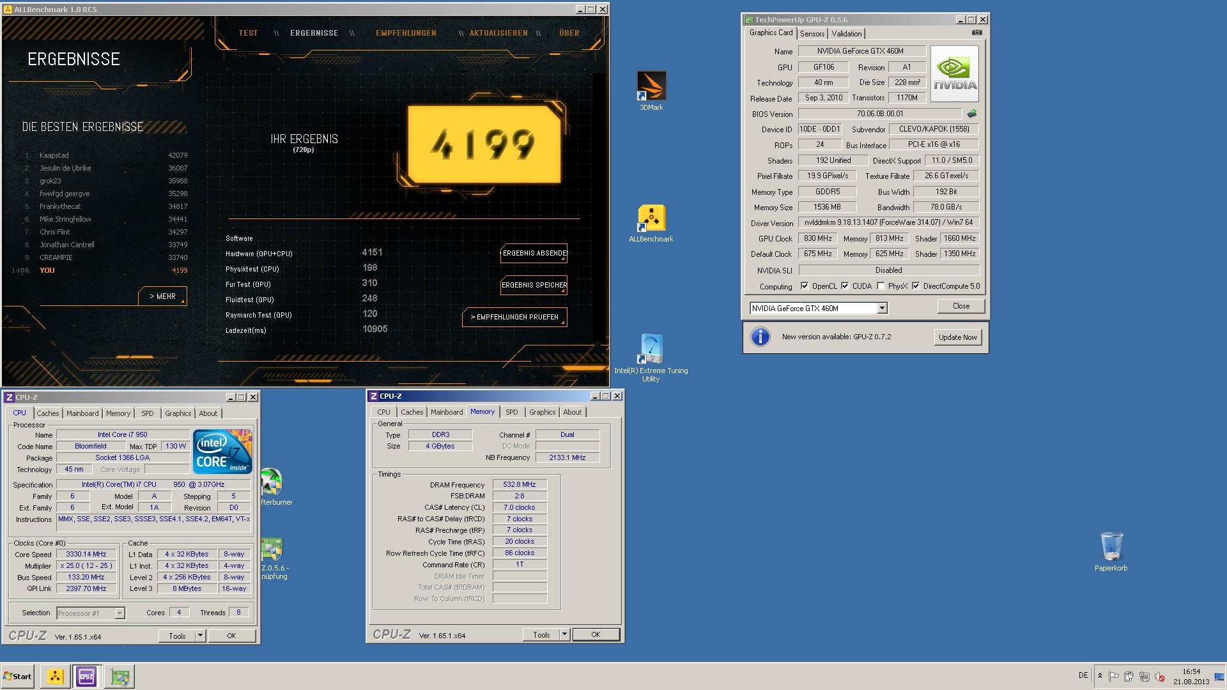
Task: Click the DRAM Frequency value field
Action: click(520, 484)
